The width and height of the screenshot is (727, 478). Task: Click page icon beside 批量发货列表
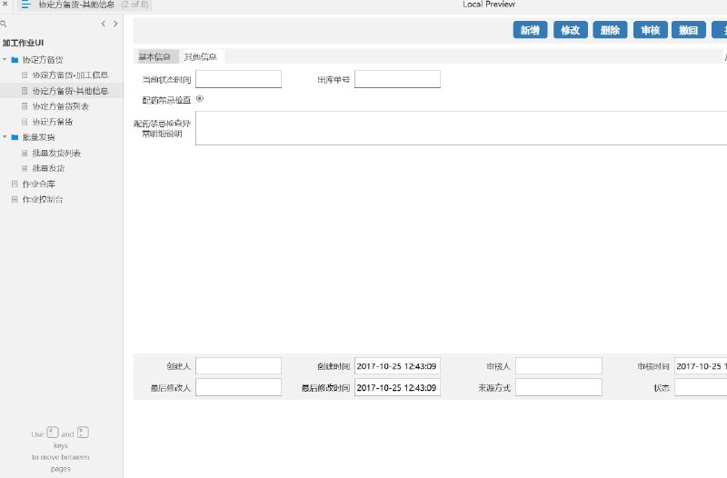click(25, 153)
